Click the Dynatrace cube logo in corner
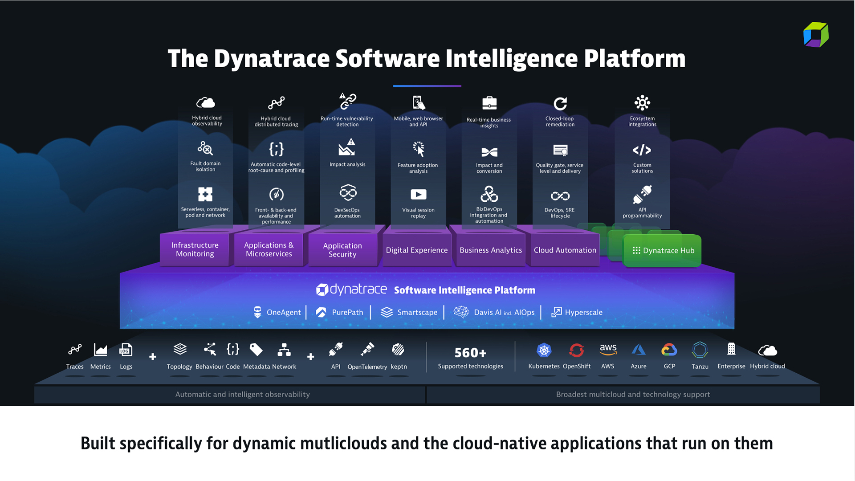The height and width of the screenshot is (481, 855). point(815,35)
